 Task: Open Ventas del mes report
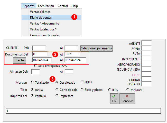click(x=40, y=12)
